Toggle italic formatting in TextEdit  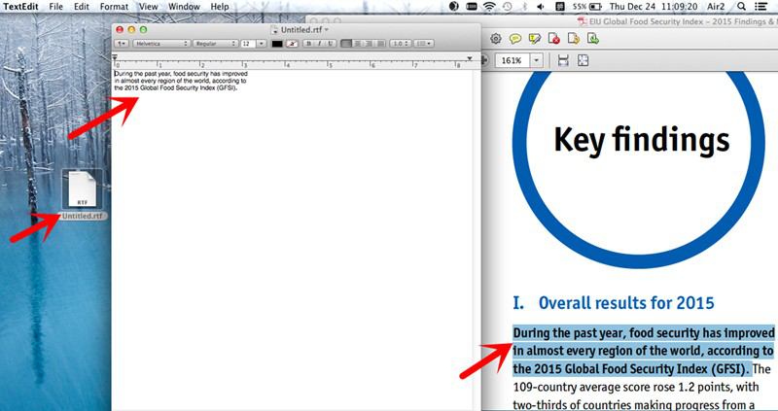[320, 44]
